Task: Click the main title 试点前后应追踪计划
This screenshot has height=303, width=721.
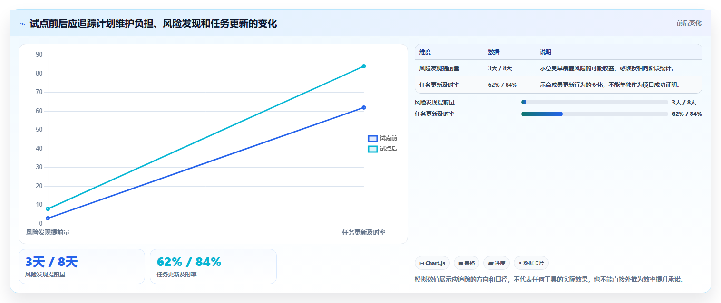Action: click(x=153, y=23)
